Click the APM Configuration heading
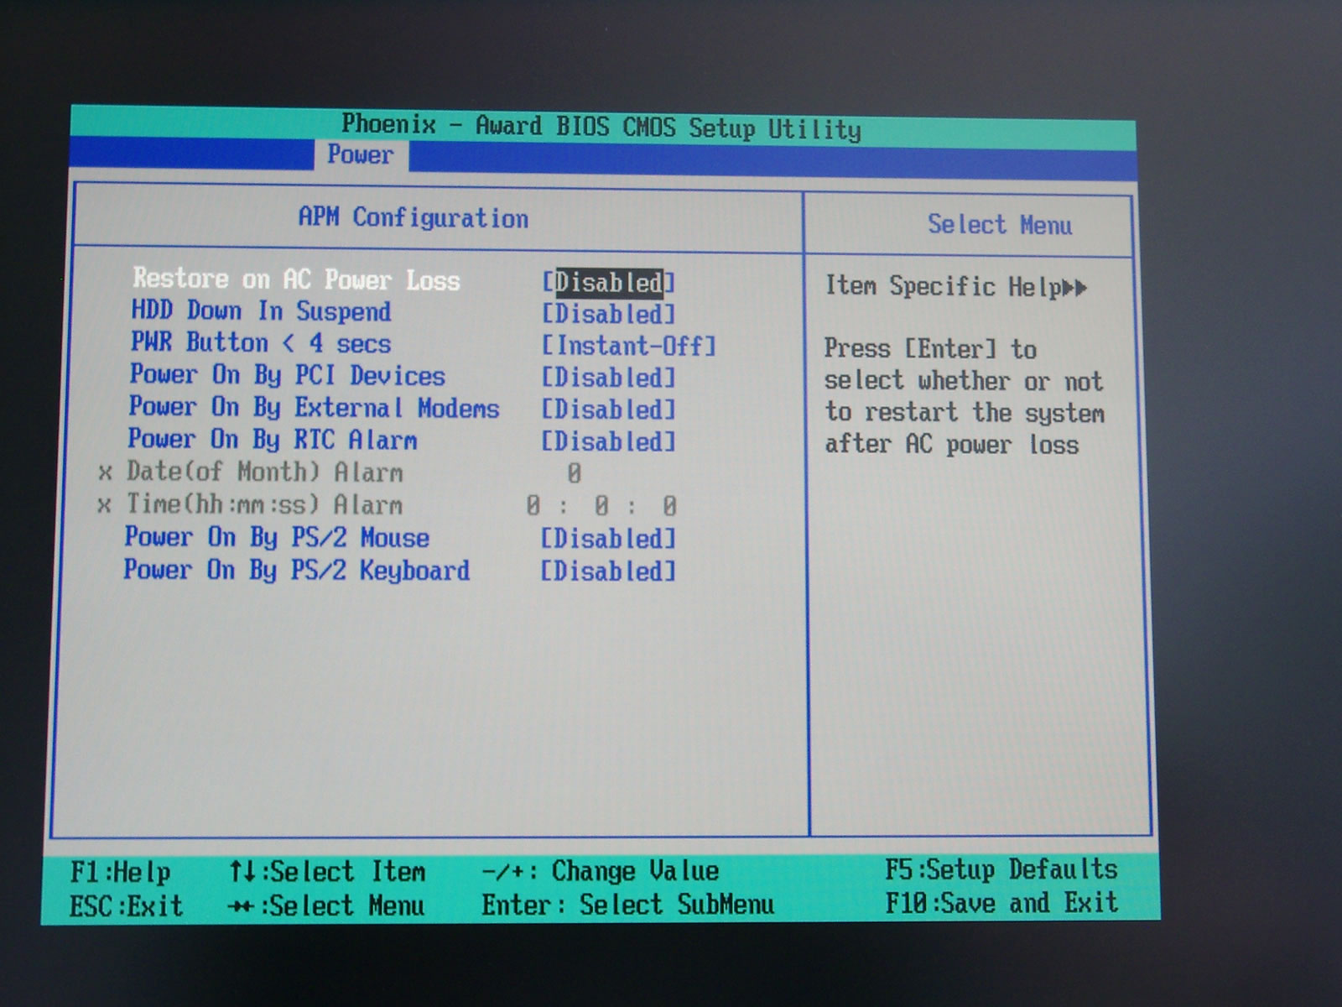 pos(414,218)
